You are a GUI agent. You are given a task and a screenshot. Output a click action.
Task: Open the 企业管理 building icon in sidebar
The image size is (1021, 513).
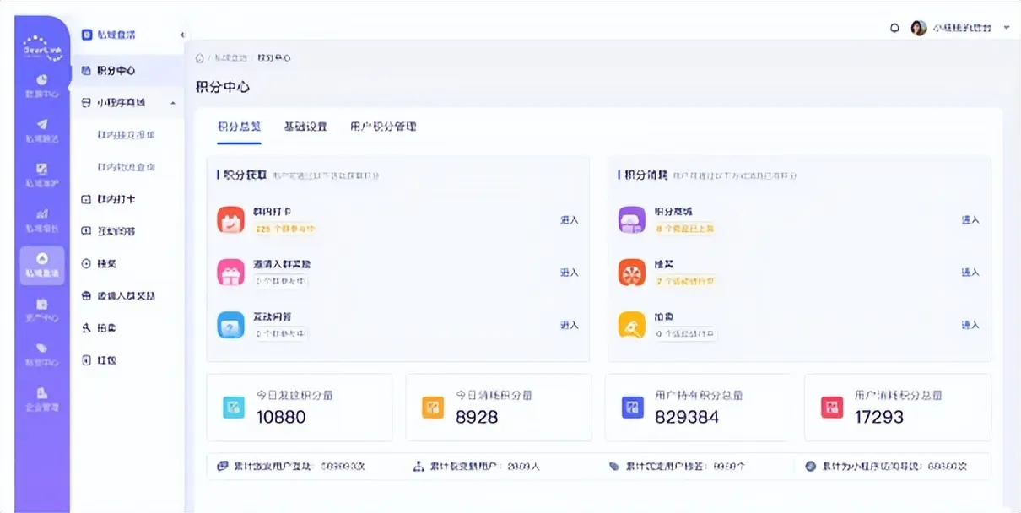pos(42,392)
